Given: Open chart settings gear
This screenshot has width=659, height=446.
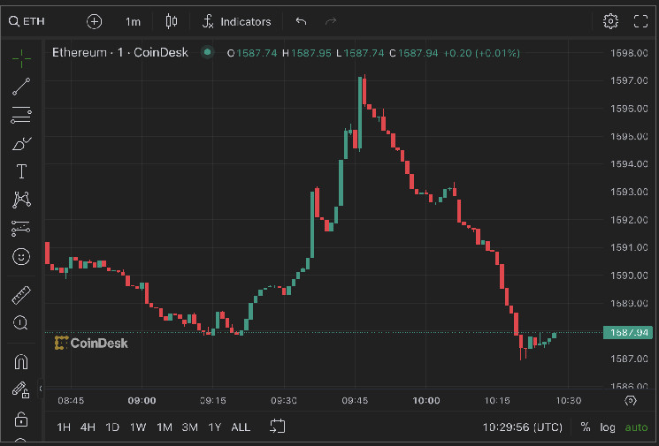Looking at the screenshot, I should click(x=610, y=21).
